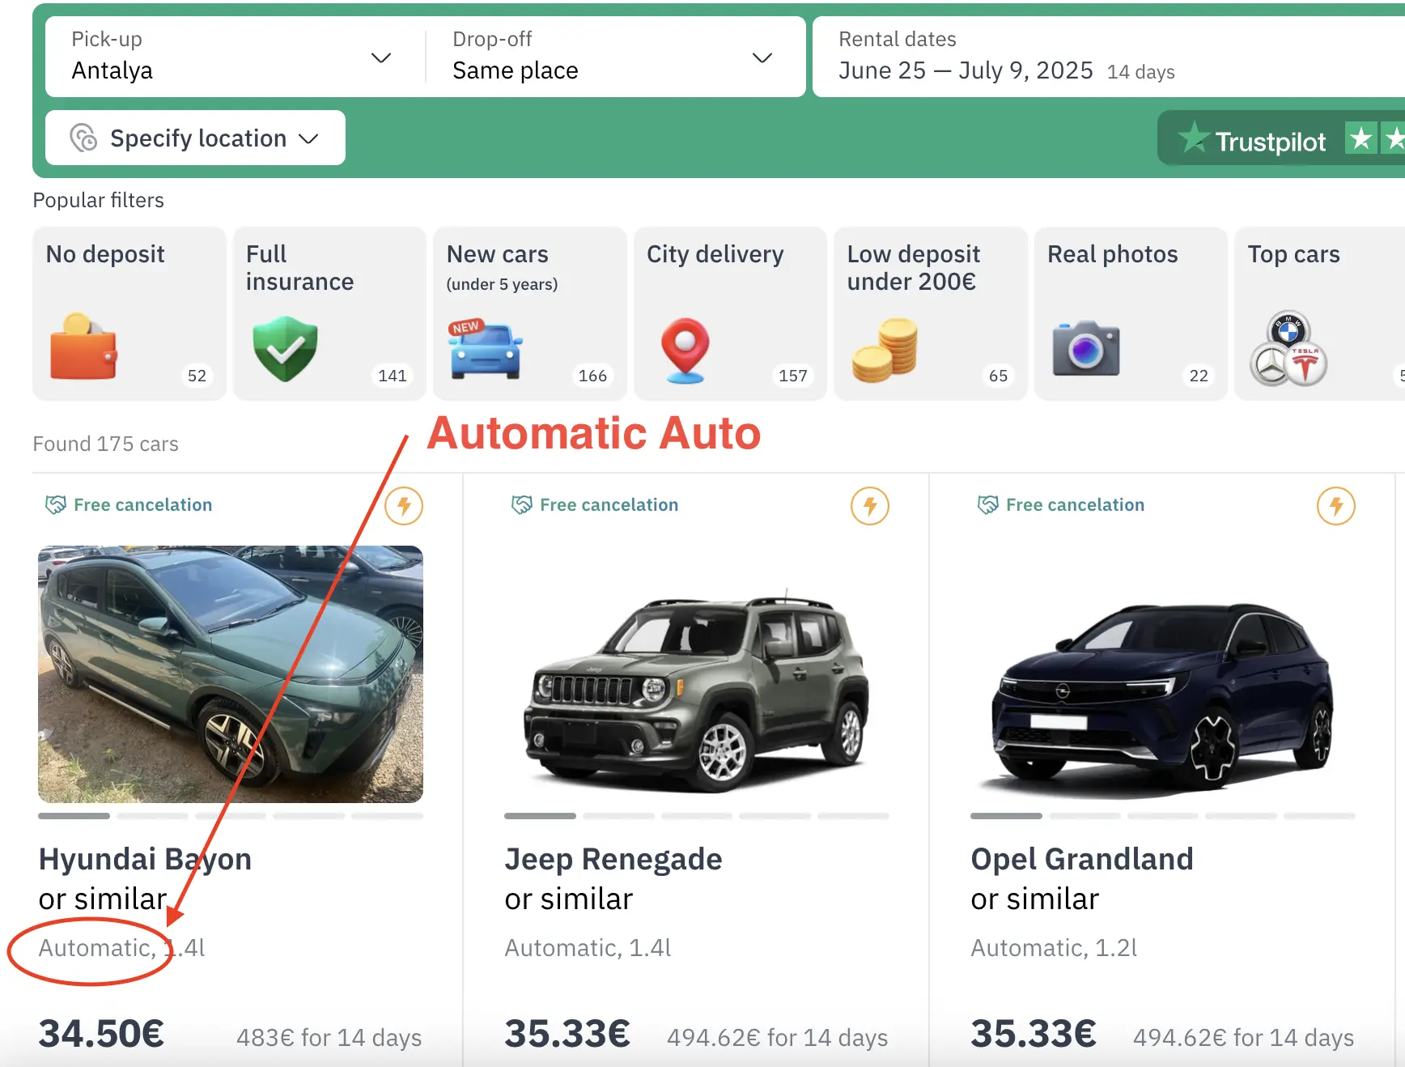1405x1067 pixels.
Task: Select the New cars blue car icon
Action: pos(484,350)
